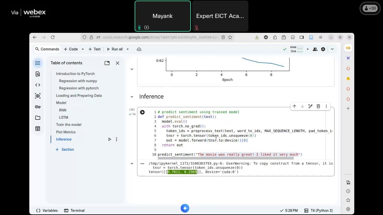383x215 pixels.
Task: Click the browser back arrow
Action: (35, 37)
